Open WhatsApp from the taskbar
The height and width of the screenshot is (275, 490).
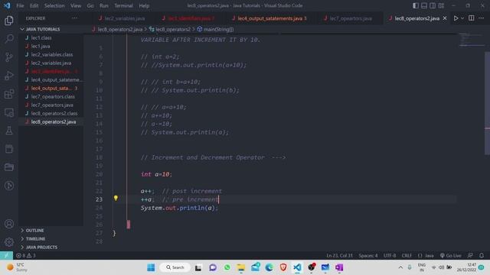click(x=227, y=267)
